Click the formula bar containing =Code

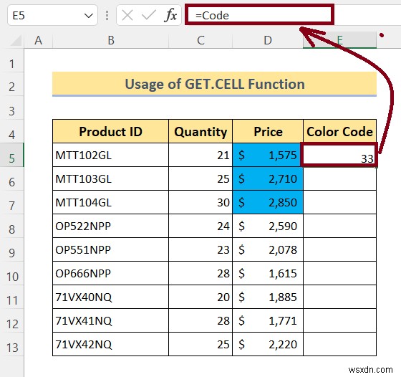click(x=259, y=15)
